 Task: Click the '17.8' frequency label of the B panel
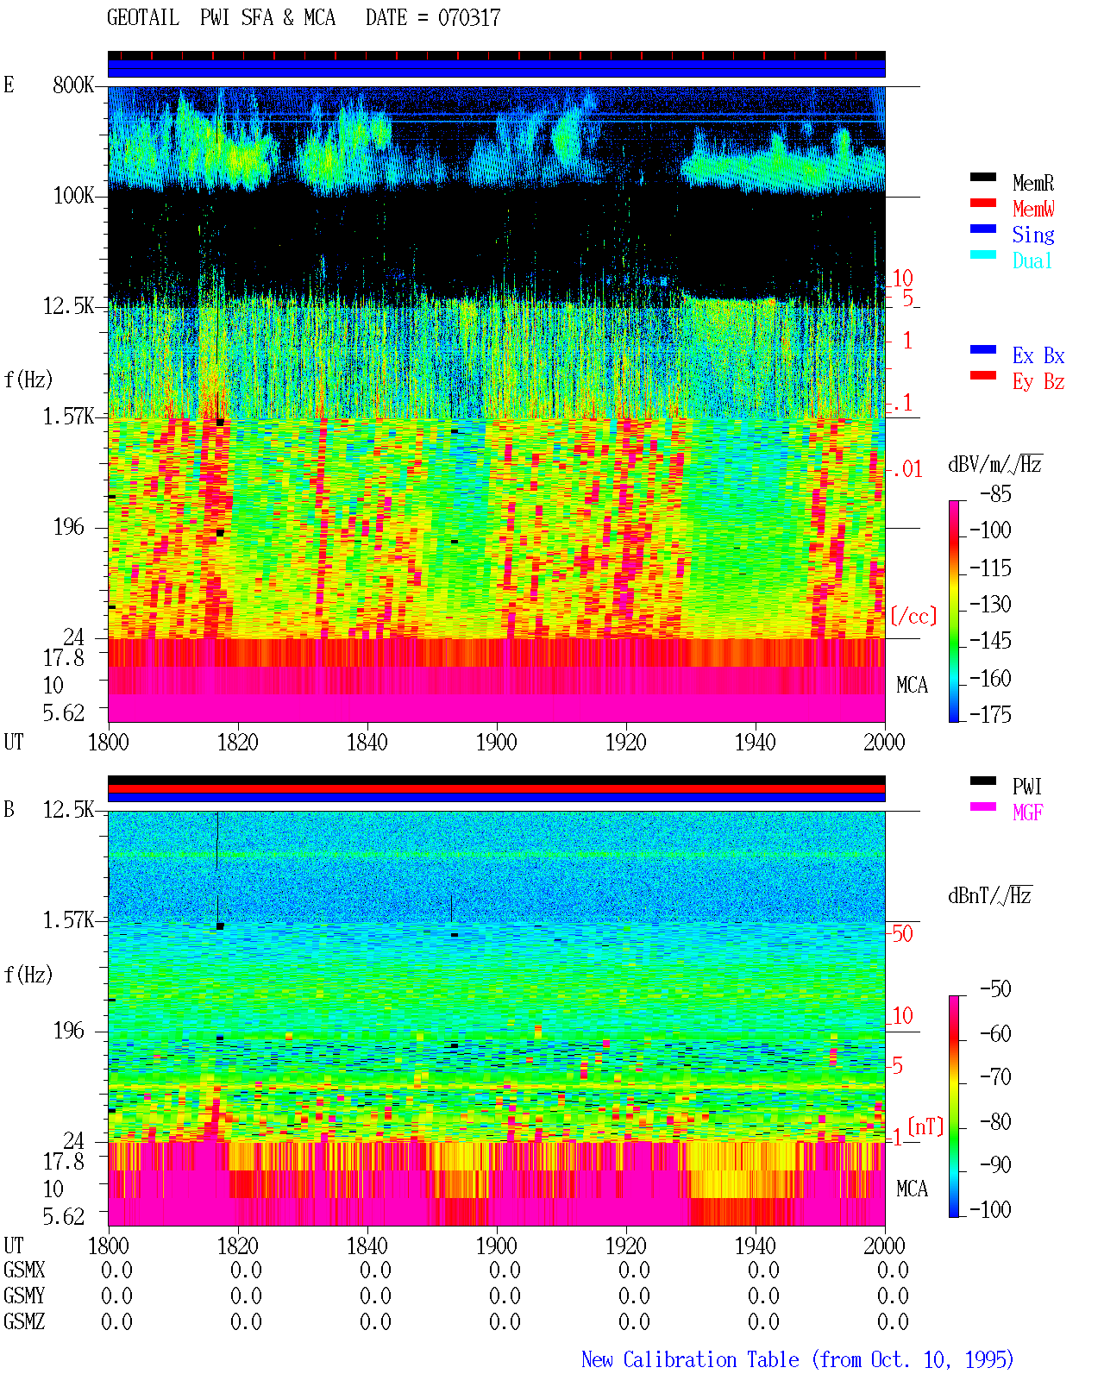tap(64, 1162)
